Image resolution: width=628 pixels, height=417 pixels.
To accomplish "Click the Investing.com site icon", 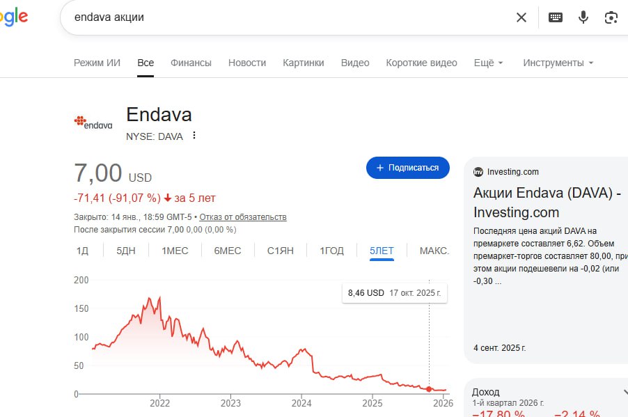I will coord(478,172).
